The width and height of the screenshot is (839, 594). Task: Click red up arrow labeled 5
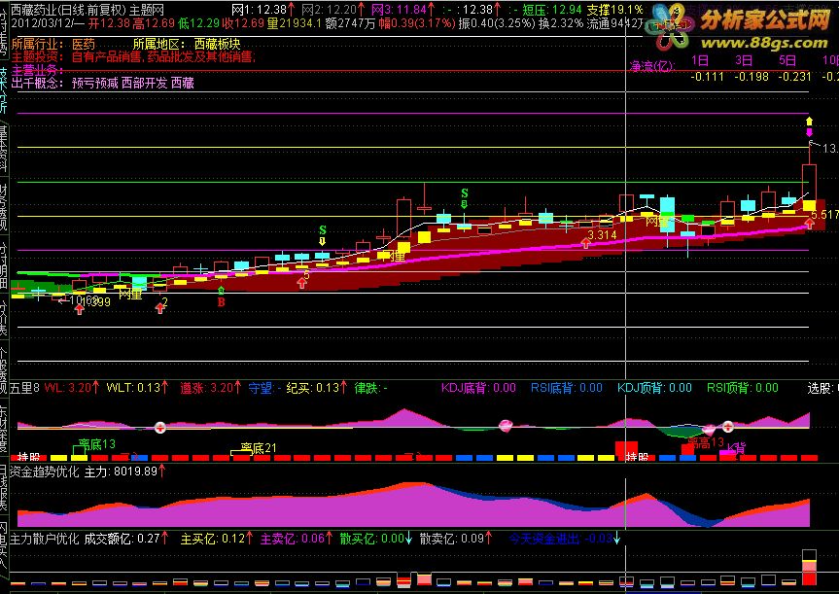click(x=302, y=284)
